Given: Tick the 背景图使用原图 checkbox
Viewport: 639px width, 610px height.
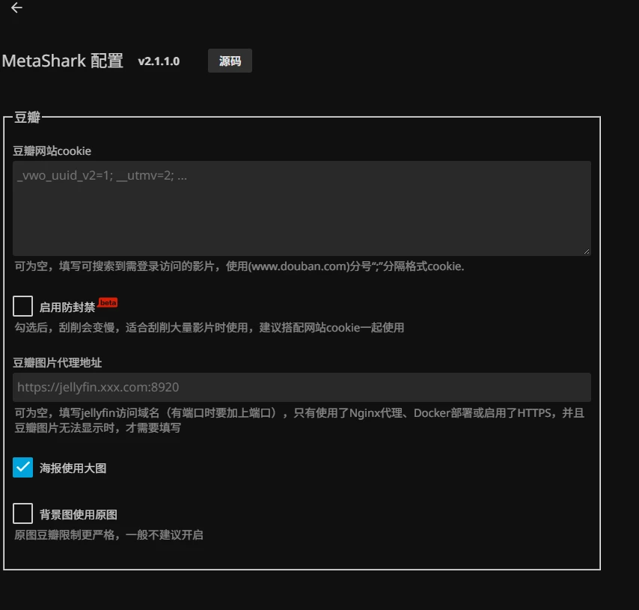Looking at the screenshot, I should (22, 513).
